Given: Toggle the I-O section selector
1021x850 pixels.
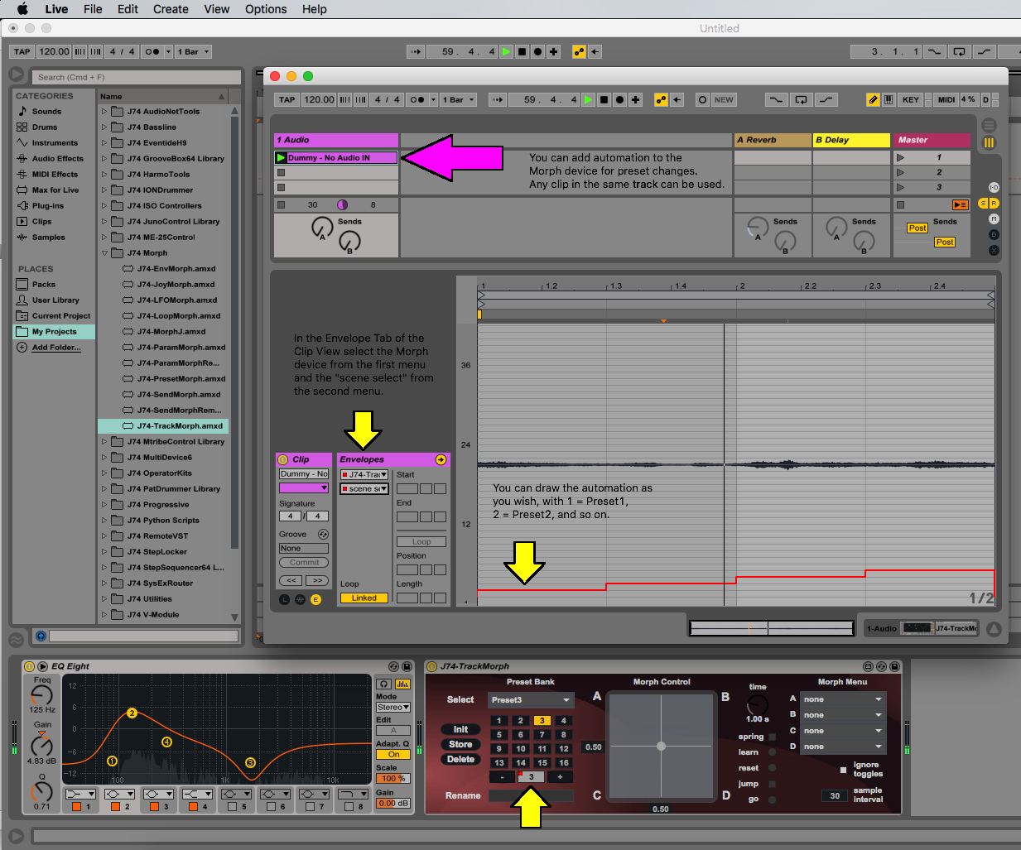Looking at the screenshot, I should coord(994,188).
